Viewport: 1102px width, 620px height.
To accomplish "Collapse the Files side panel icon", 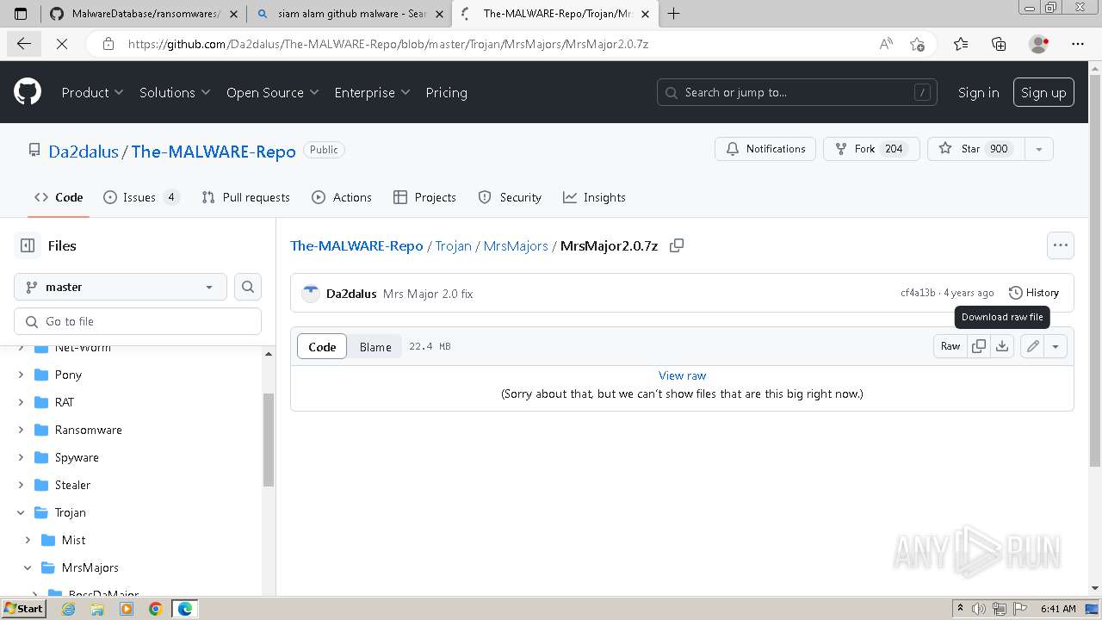I will tap(28, 245).
